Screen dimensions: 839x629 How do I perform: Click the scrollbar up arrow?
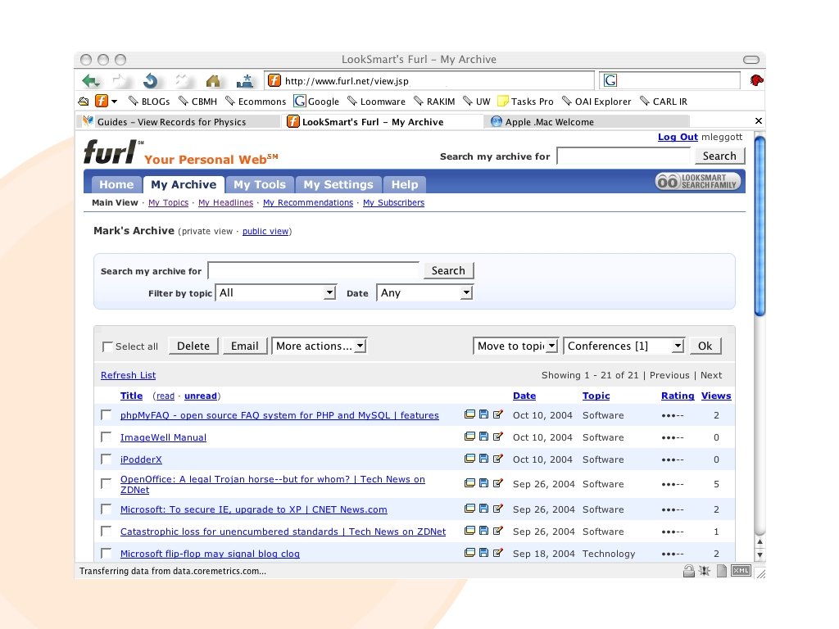pyautogui.click(x=760, y=542)
